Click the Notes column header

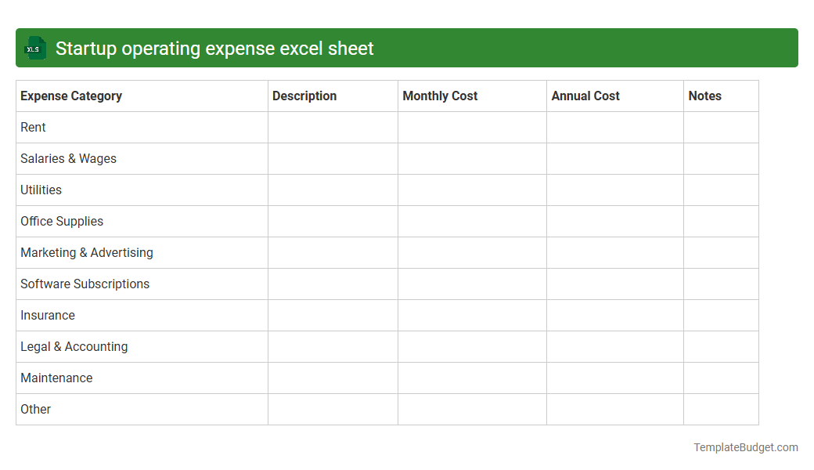[x=704, y=96]
